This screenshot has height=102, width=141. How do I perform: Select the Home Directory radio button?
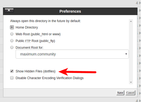point(12,27)
